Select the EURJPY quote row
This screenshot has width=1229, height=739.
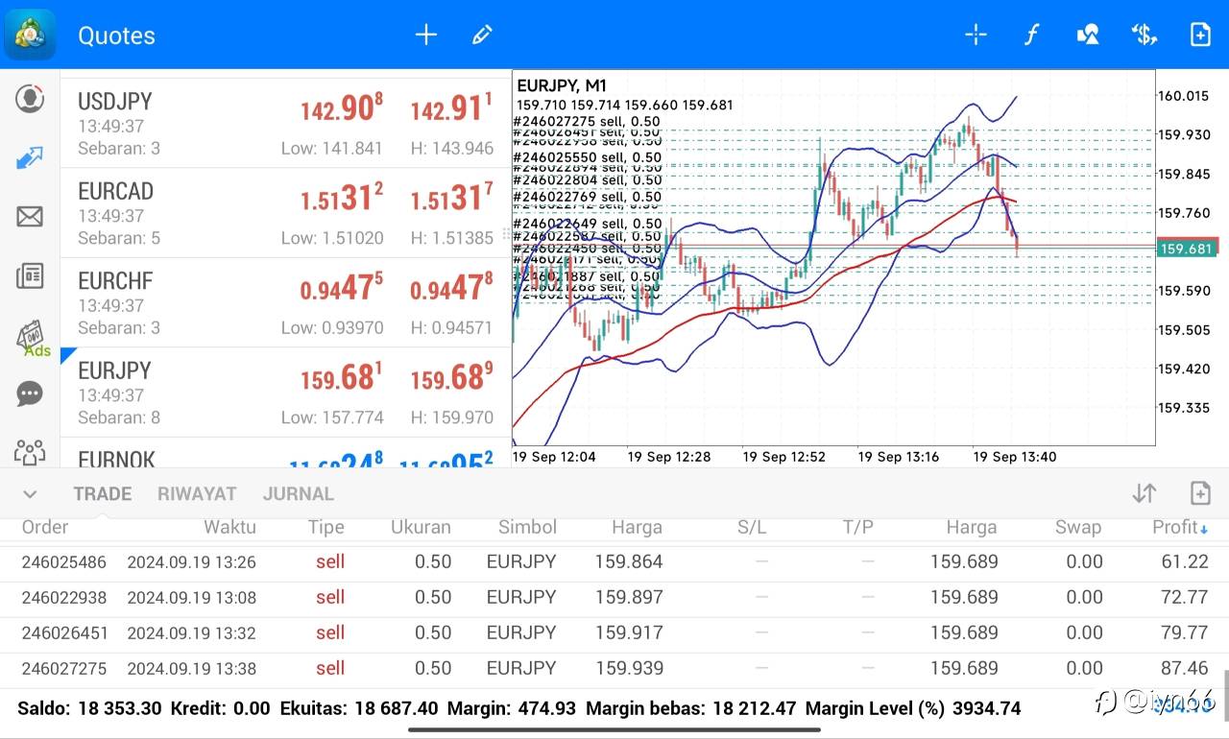[x=286, y=392]
